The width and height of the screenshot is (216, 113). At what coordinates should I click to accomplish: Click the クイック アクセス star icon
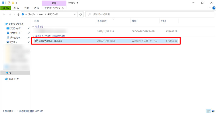pos(6,24)
